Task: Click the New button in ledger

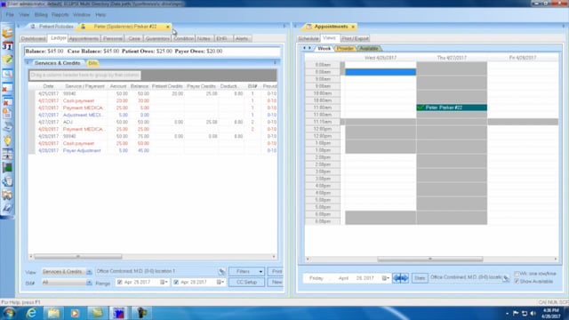Action: click(x=276, y=282)
